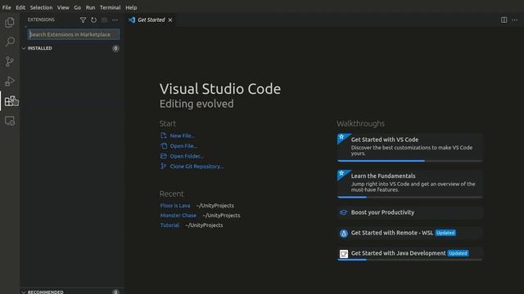The width and height of the screenshot is (524, 294).
Task: Open the Go menu
Action: pyautogui.click(x=77, y=7)
